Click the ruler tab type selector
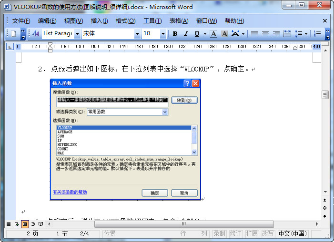This screenshot has height=242, width=334. click(10, 46)
